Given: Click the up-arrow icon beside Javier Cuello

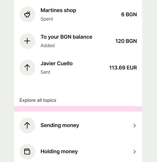Looking at the screenshot, I should pos(27,68).
